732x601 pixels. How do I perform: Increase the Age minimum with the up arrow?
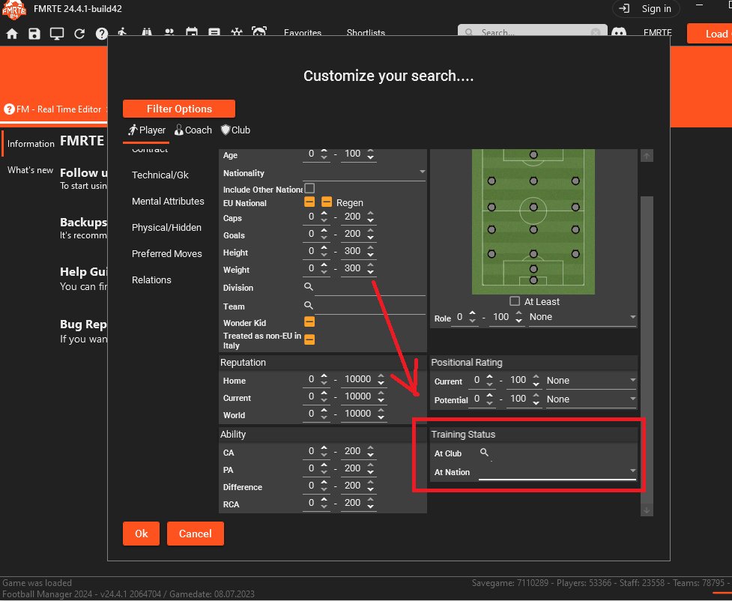(324, 150)
